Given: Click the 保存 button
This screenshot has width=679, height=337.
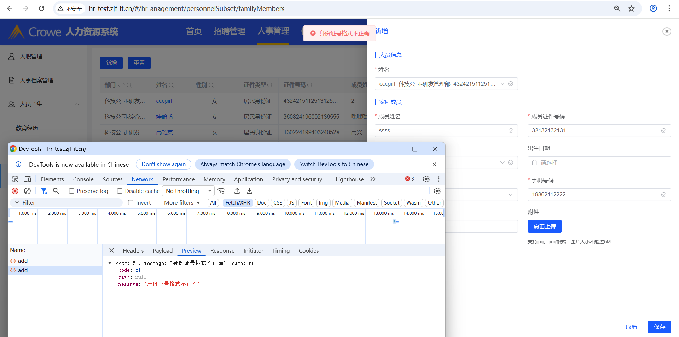Looking at the screenshot, I should coord(659,327).
